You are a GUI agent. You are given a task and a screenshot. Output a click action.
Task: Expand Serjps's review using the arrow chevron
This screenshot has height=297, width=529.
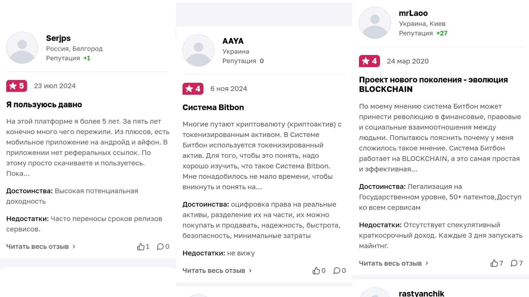click(x=73, y=247)
